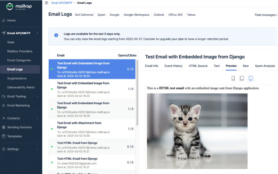278x174 pixels.
Task: Open the Spam Analysis tab
Action: click(x=265, y=66)
